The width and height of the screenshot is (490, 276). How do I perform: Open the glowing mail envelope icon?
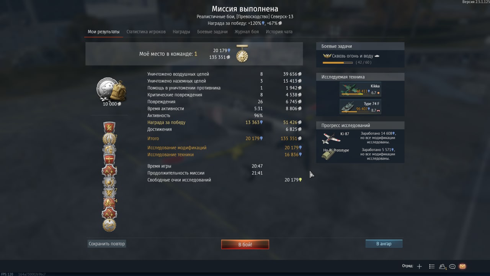[x=462, y=266]
